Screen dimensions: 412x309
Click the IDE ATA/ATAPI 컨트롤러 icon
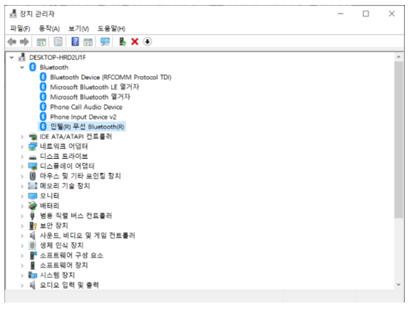33,137
